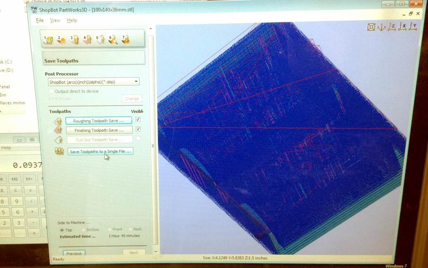This screenshot has width=428, height=268.
Task: Click the roughing toolpath icon beside its save button
Action: pyautogui.click(x=58, y=121)
